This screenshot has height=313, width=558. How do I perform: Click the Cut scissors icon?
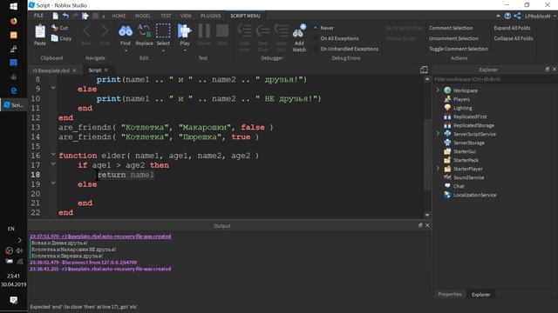54,27
